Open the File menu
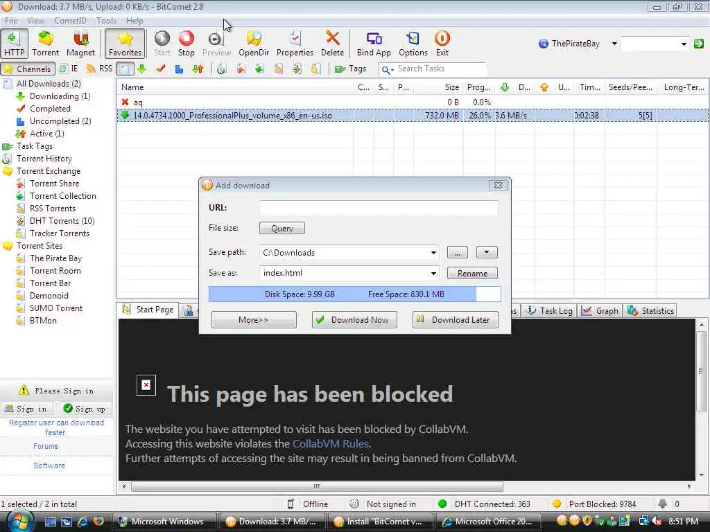The image size is (710, 532). tap(11, 21)
